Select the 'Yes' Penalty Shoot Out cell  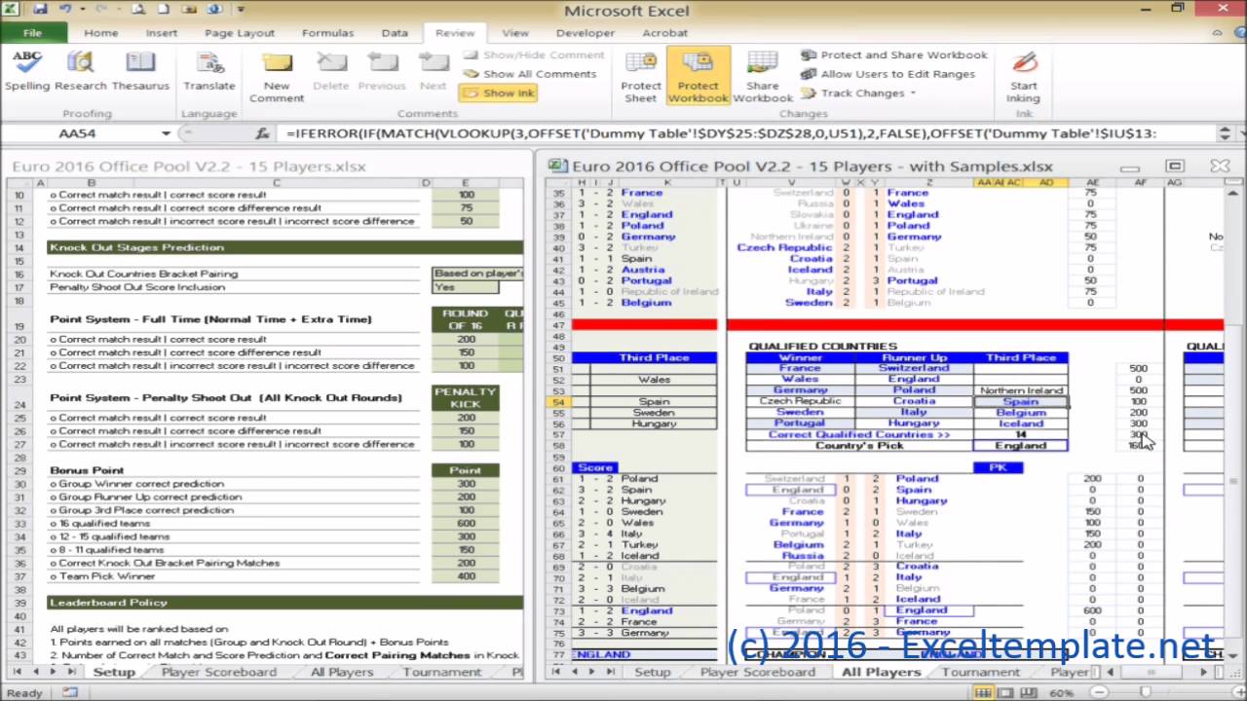click(465, 287)
